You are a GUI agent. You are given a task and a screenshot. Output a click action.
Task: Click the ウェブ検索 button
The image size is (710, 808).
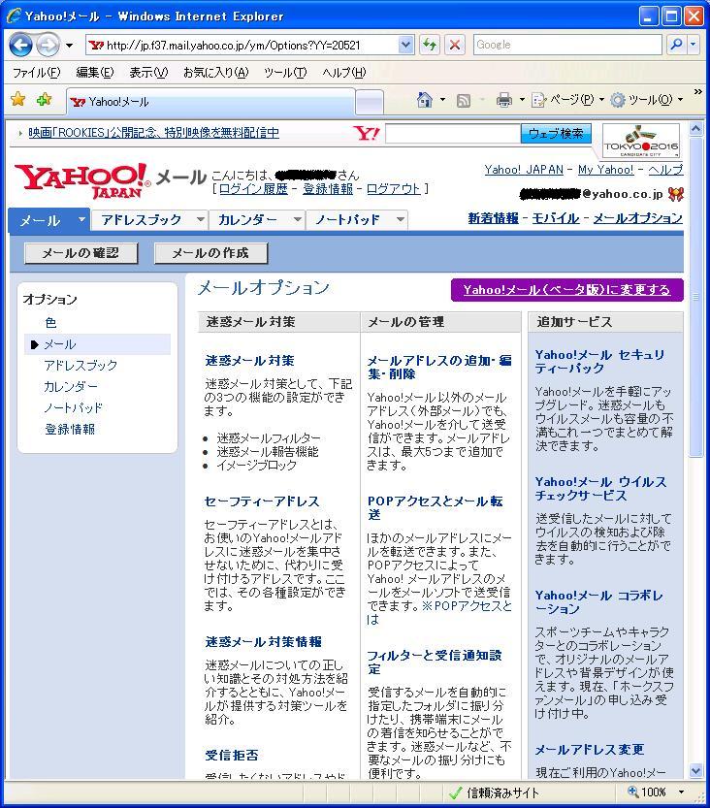[x=556, y=134]
